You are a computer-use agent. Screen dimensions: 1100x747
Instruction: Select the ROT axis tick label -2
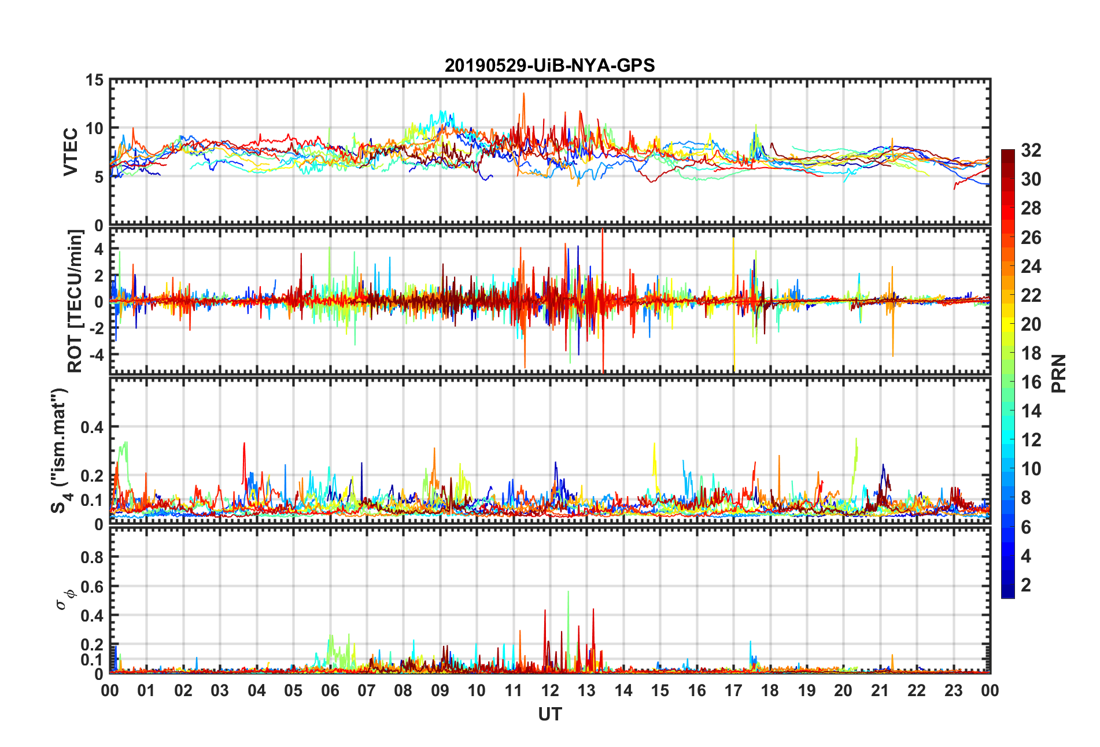coord(95,328)
